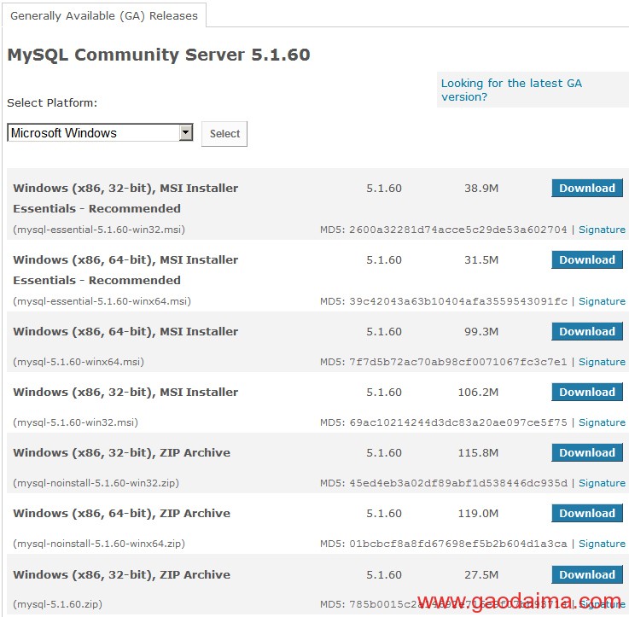Open Signature link for mysql-5.1.60-win32.msi

point(602,422)
